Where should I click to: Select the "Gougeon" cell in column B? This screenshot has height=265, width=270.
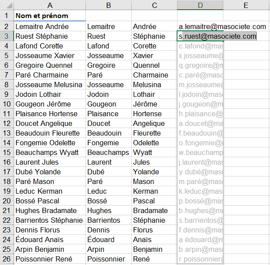[x=108, y=104]
